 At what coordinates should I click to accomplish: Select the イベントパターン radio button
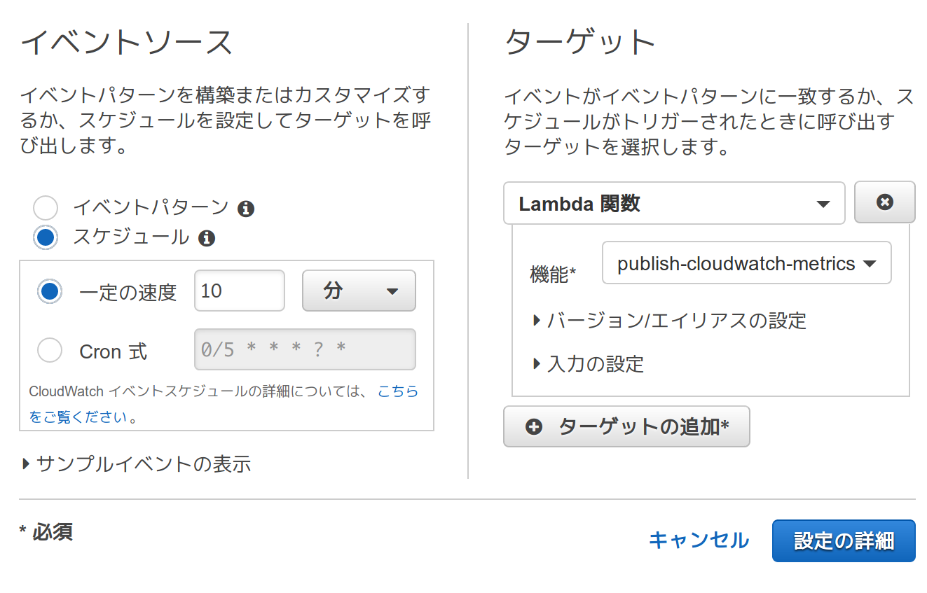[x=46, y=208]
